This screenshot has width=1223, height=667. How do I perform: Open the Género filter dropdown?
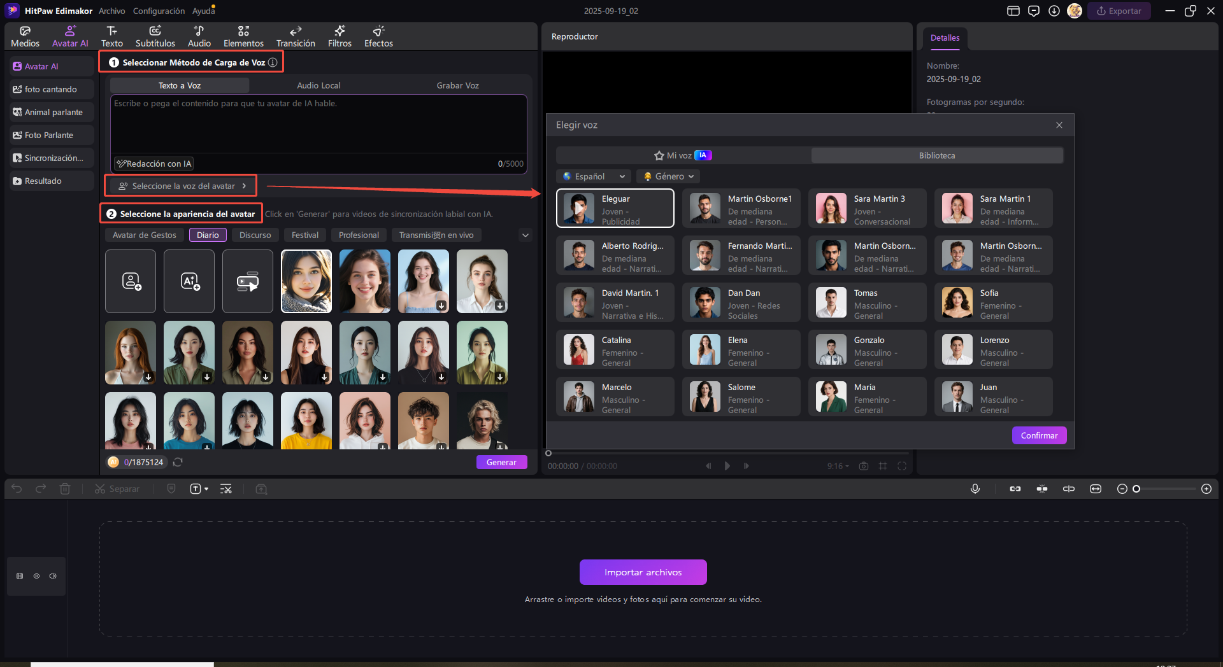click(x=668, y=176)
